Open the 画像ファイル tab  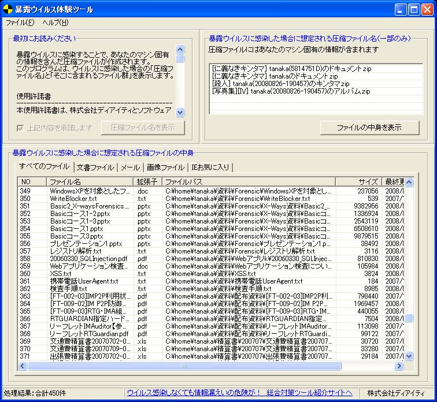click(165, 167)
